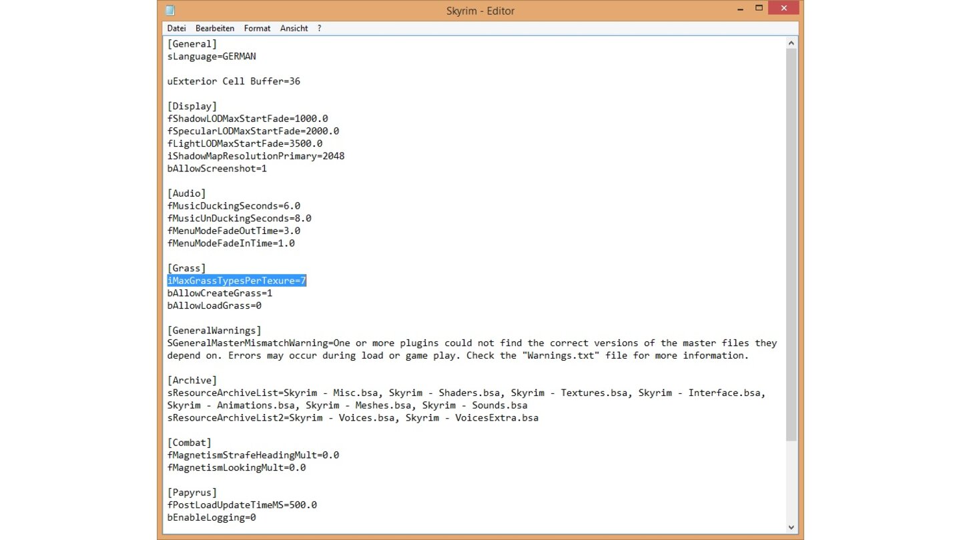961x540 pixels.
Task: Click the fMusicUnDuckingSeconds=8.0 line
Action: (x=240, y=219)
